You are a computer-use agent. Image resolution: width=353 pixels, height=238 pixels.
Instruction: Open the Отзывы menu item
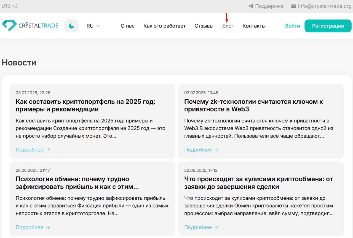click(204, 26)
